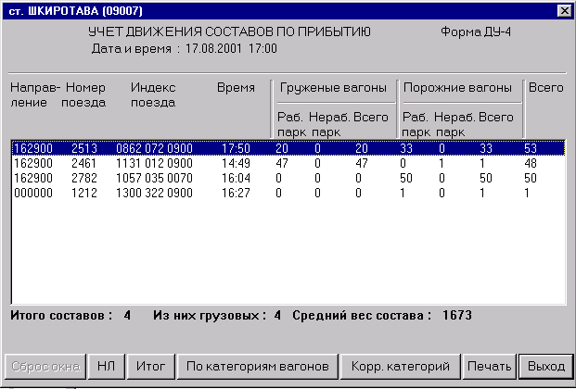Close the ШКИРОТАВА window

point(564,11)
